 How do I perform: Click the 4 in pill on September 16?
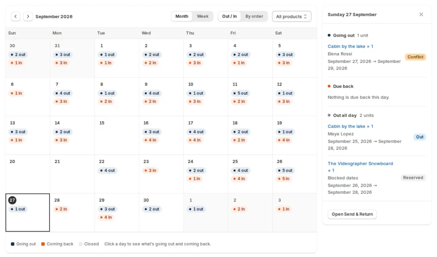150,140
